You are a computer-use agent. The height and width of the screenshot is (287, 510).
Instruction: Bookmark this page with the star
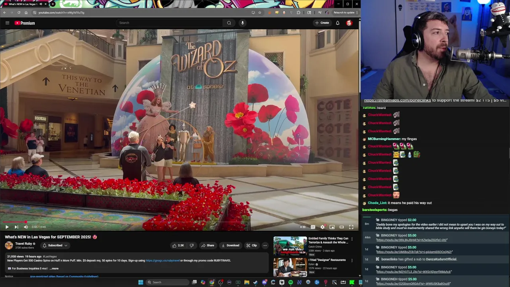point(260,12)
